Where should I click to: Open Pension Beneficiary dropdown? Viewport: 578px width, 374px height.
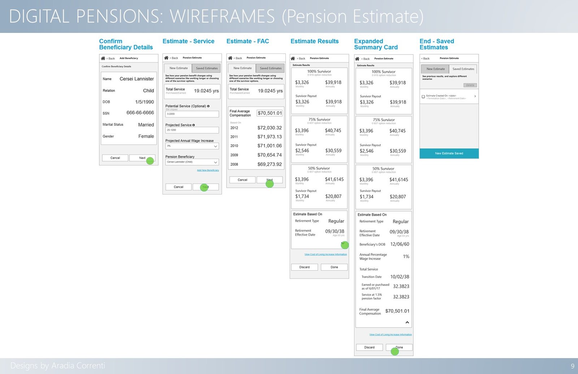click(192, 162)
